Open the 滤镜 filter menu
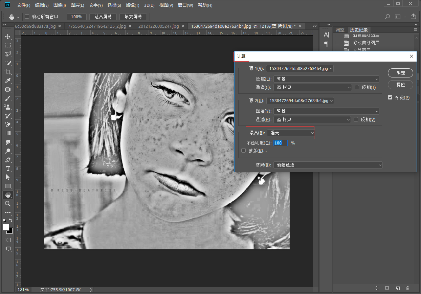This screenshot has width=421, height=294. 132,5
